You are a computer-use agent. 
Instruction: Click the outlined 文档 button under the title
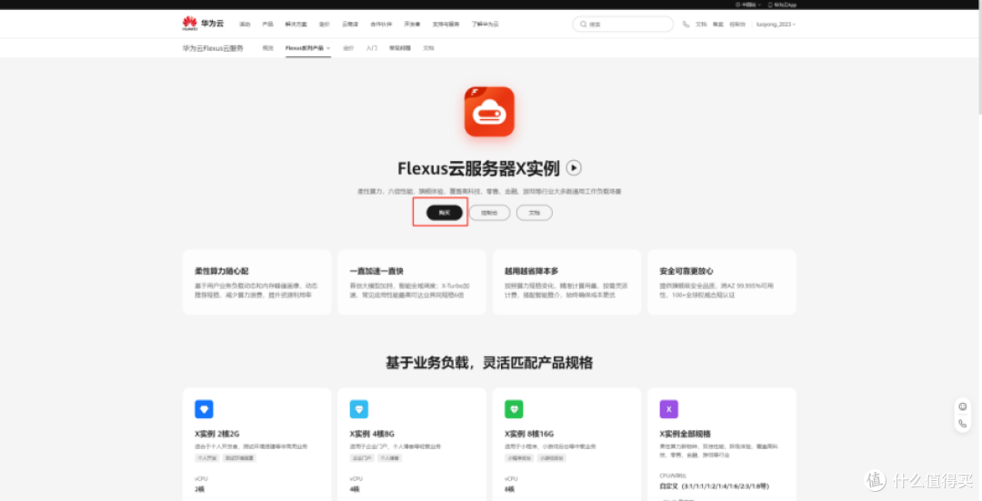pyautogui.click(x=535, y=213)
